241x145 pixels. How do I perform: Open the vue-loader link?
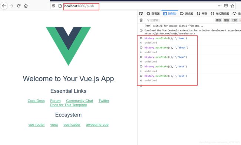(x=72, y=125)
